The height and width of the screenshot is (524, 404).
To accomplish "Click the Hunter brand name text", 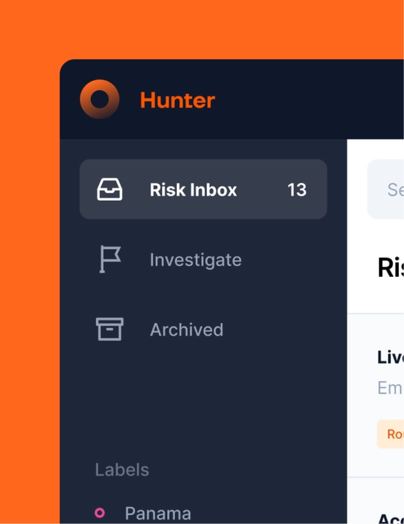I will (177, 101).
